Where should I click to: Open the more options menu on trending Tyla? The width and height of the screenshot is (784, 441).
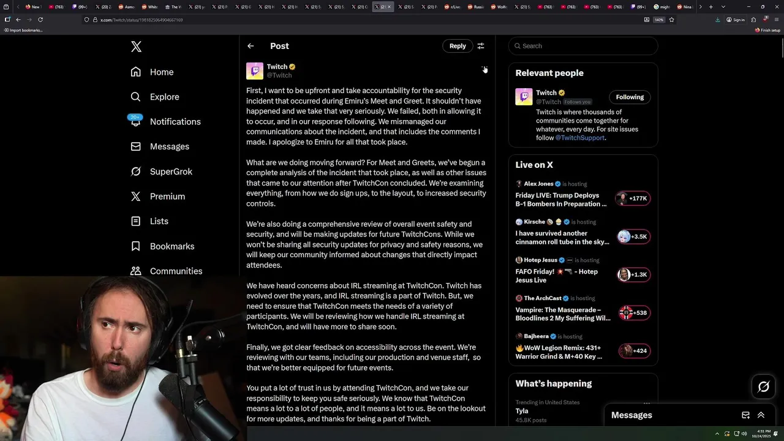point(646,403)
